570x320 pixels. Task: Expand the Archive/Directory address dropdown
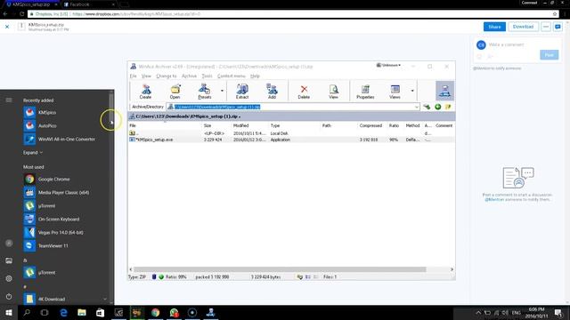point(416,107)
